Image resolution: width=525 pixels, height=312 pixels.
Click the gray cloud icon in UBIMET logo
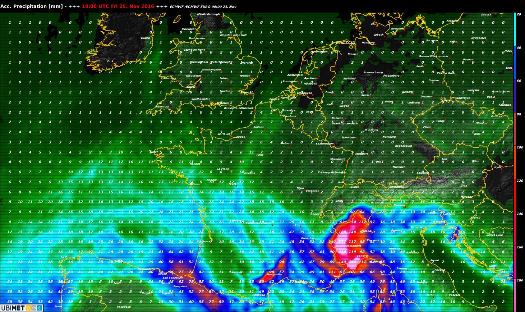[33, 308]
